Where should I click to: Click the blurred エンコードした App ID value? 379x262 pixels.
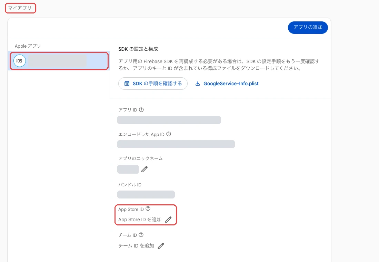(x=176, y=144)
